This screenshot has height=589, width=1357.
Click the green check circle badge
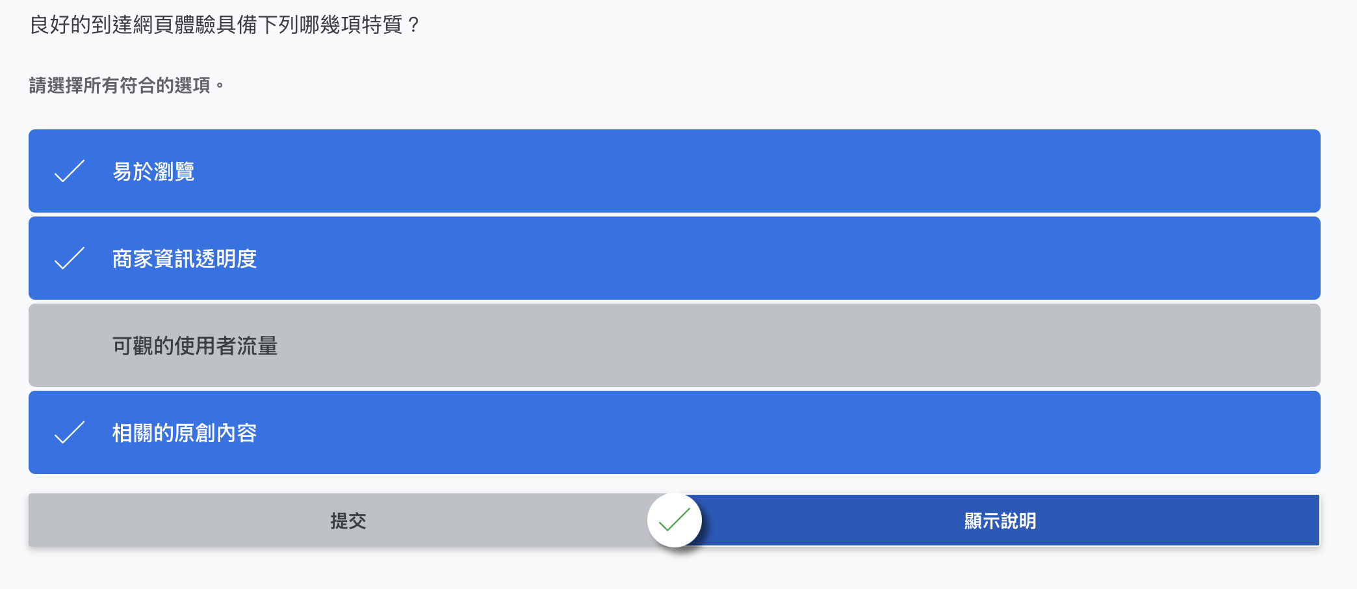tap(675, 520)
